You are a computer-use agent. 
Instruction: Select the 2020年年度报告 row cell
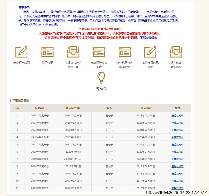40,152
